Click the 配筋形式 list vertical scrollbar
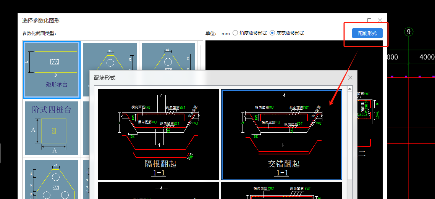Viewport: 435px width, 199px height. 350,136
